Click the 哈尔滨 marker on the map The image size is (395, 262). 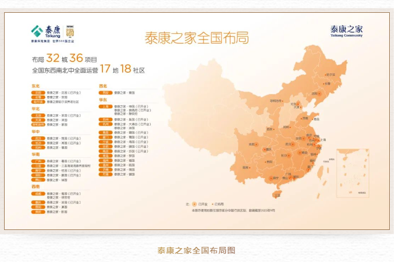[x=325, y=75]
